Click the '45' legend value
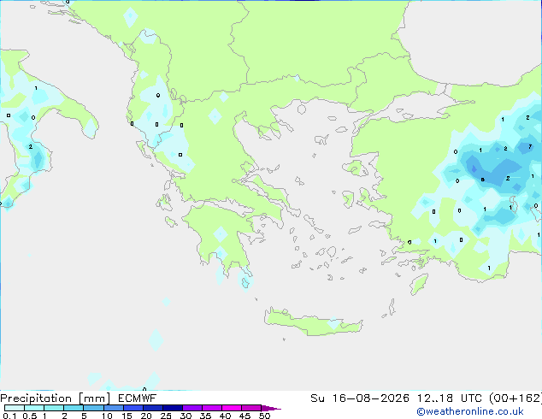This screenshot has height=419, width=542. pyautogui.click(x=244, y=416)
